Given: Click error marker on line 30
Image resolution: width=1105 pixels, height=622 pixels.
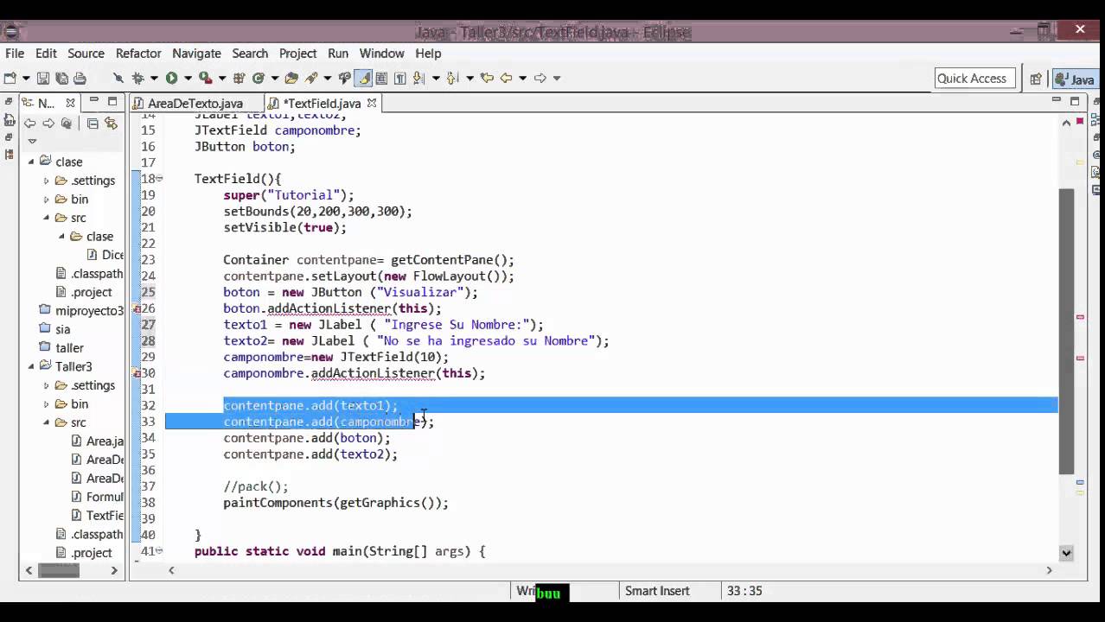Looking at the screenshot, I should click(x=137, y=373).
